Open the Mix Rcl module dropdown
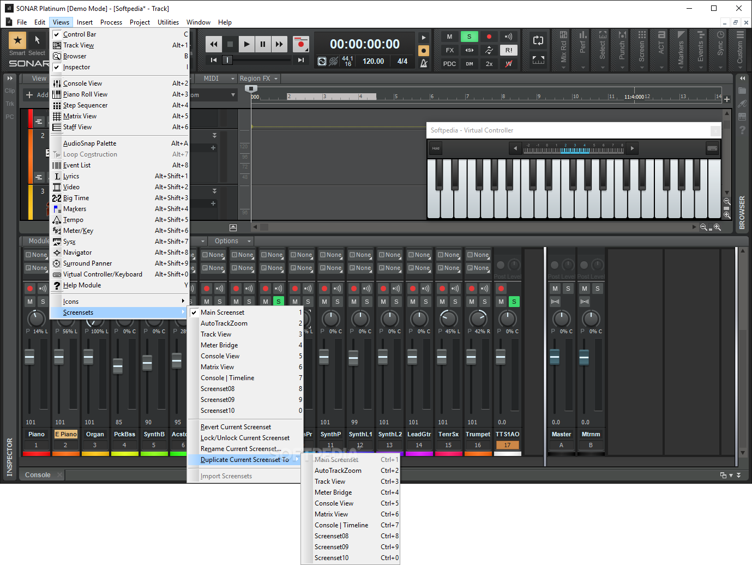This screenshot has height=565, width=752. 563,68
